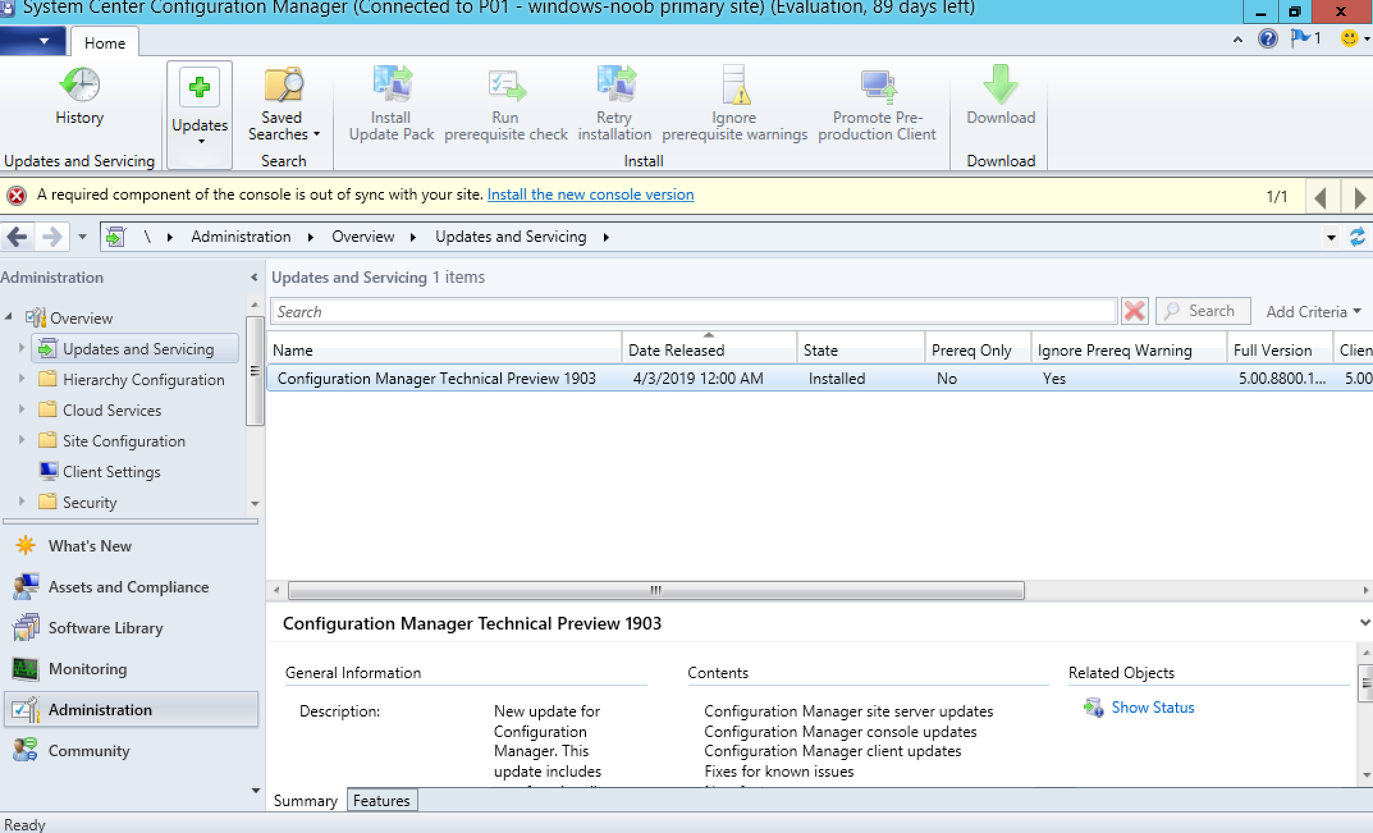This screenshot has width=1373, height=833.
Task: Run prerequisite check button
Action: [x=506, y=104]
